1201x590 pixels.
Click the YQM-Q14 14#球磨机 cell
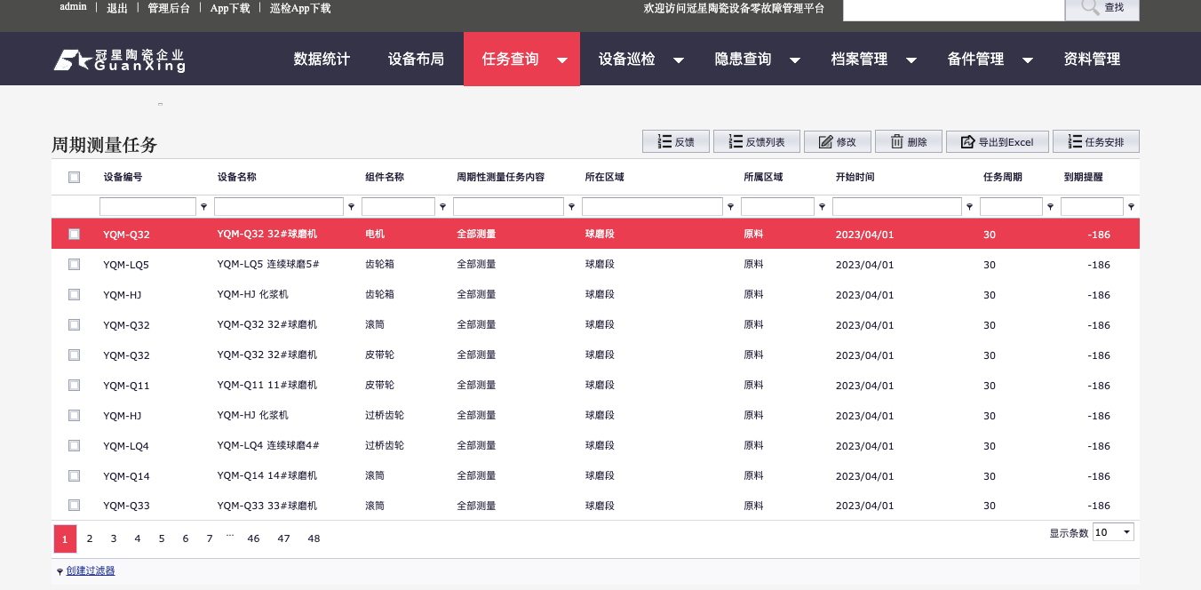coord(267,475)
